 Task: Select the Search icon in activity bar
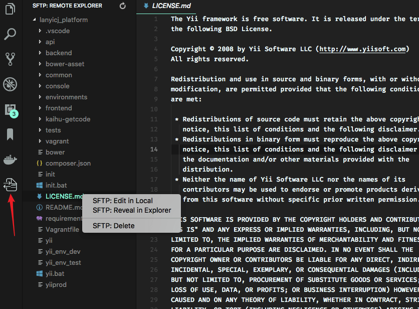11,34
